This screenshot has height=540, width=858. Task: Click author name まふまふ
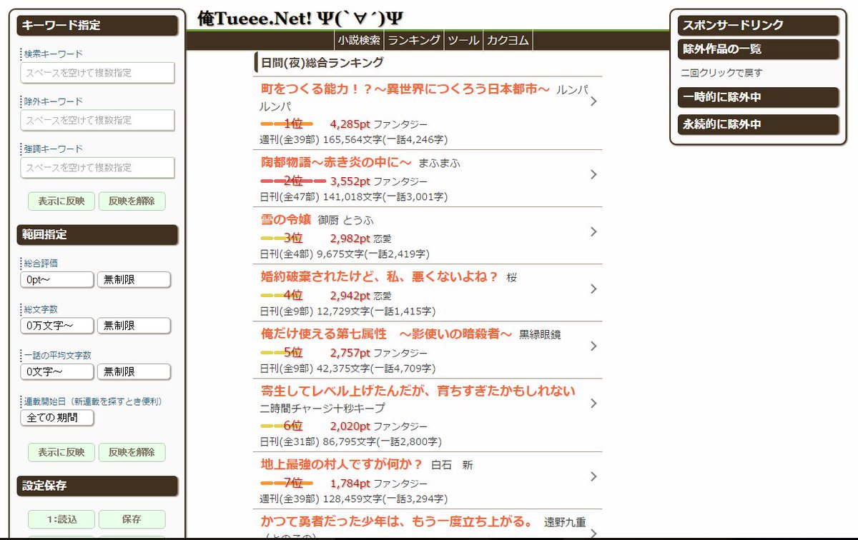coord(440,163)
